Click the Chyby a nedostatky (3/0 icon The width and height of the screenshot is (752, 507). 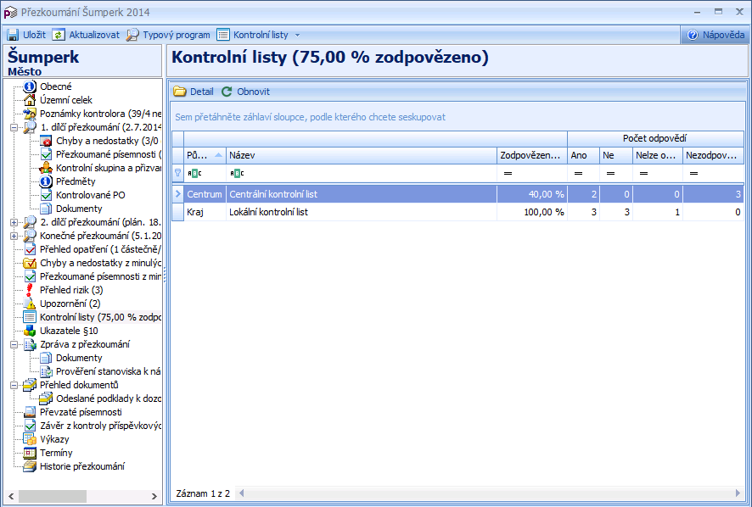tap(46, 141)
